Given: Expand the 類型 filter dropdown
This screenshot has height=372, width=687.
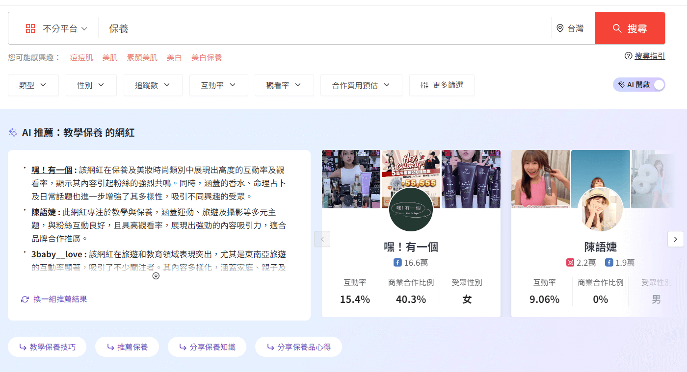Looking at the screenshot, I should (x=33, y=85).
